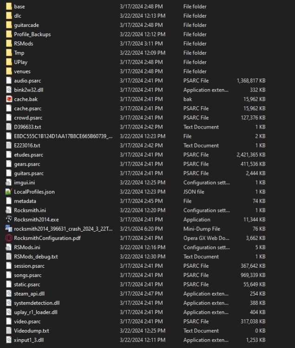Click the Tmp folder icon
295x348 pixels.
9,52
